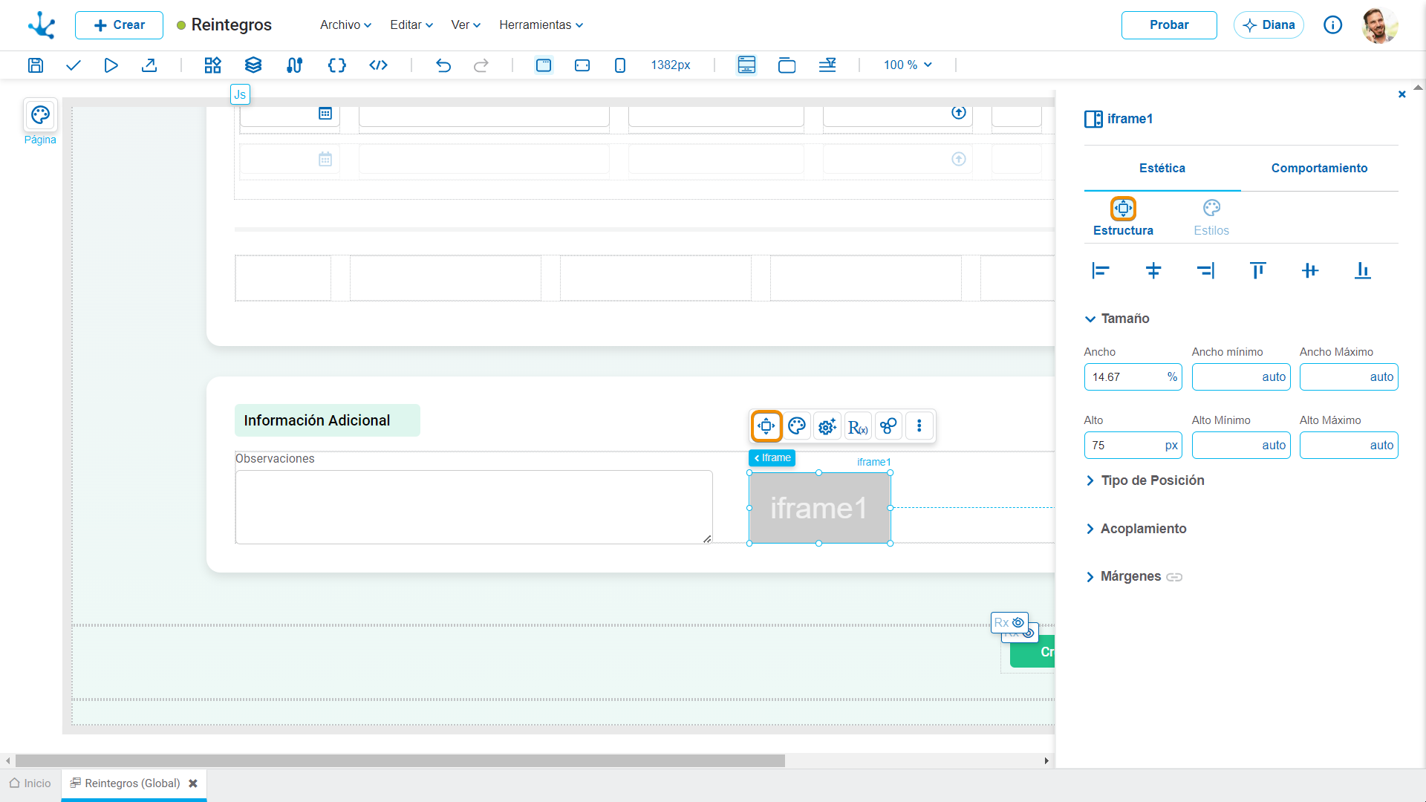Open the components widgets icon
The image size is (1426, 802).
(213, 65)
